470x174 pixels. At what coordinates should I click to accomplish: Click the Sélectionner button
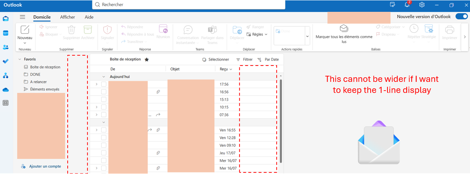216,59
